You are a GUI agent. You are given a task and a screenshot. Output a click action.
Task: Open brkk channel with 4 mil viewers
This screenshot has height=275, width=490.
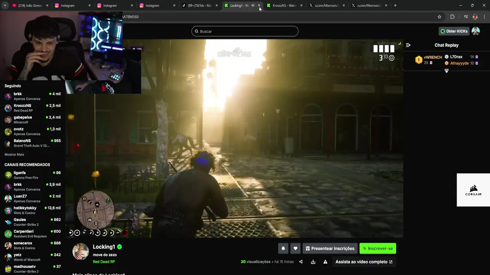pyautogui.click(x=33, y=96)
